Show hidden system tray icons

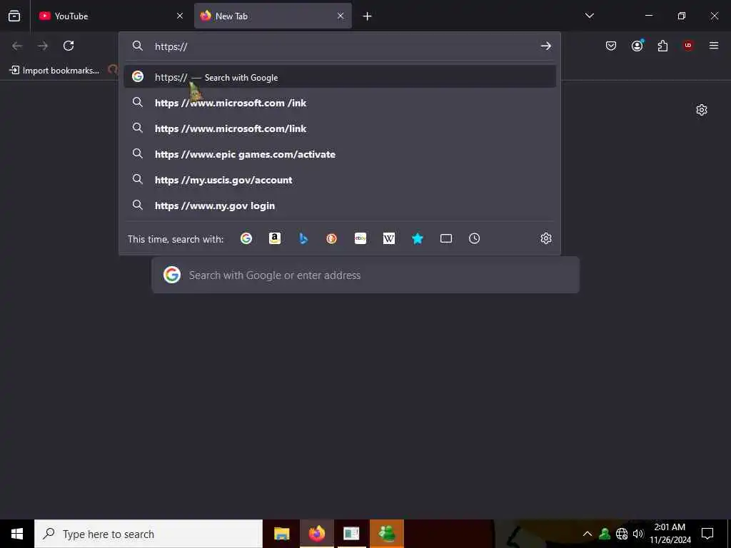(x=588, y=534)
